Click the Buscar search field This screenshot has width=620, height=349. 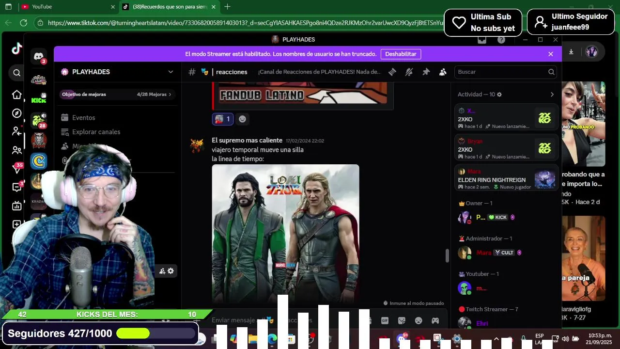pyautogui.click(x=505, y=72)
